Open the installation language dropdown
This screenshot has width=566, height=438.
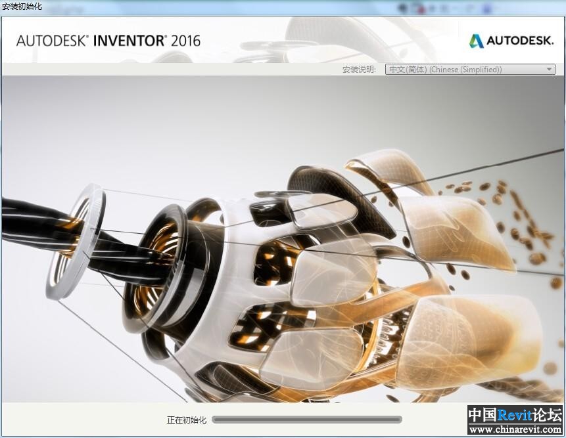click(470, 69)
